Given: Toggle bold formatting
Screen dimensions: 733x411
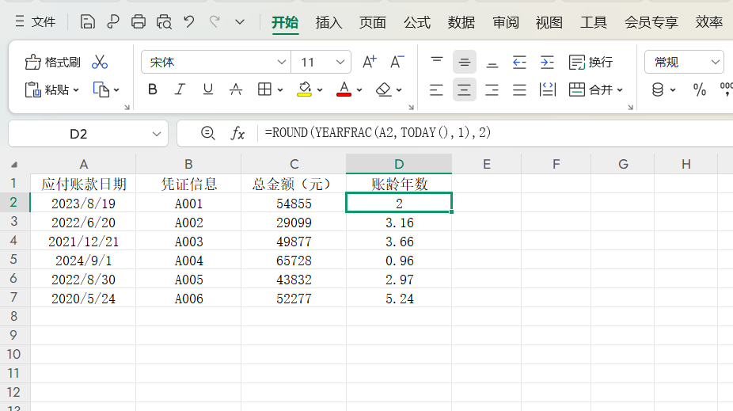Looking at the screenshot, I should (153, 90).
